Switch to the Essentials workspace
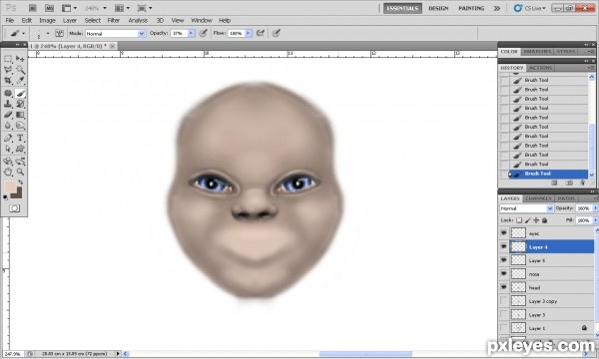 (x=402, y=8)
